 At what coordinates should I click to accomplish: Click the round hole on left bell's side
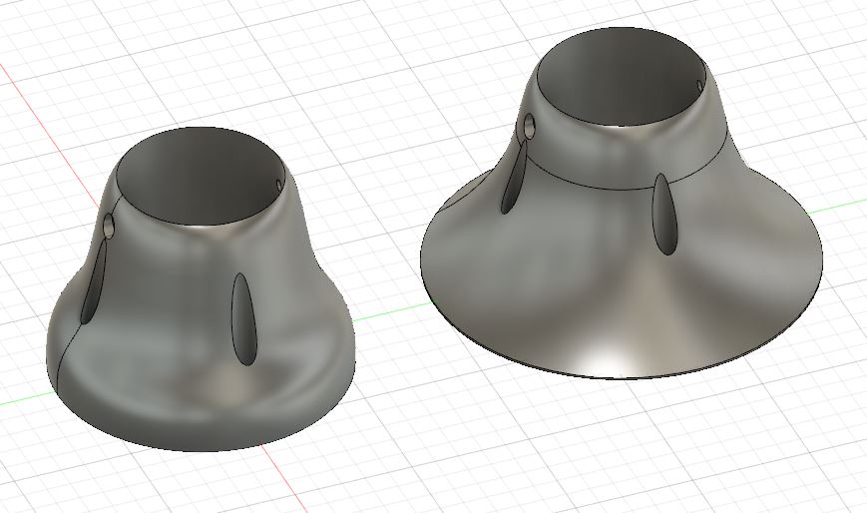pyautogui.click(x=110, y=226)
